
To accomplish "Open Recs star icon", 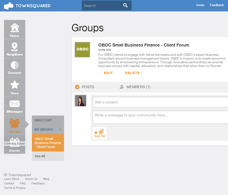I will coord(15,85).
